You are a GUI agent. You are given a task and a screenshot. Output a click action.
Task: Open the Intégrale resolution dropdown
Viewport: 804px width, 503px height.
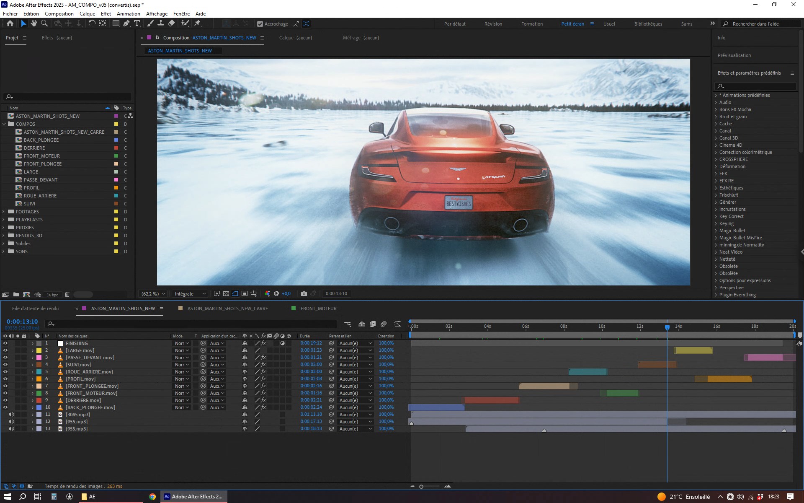pos(190,294)
